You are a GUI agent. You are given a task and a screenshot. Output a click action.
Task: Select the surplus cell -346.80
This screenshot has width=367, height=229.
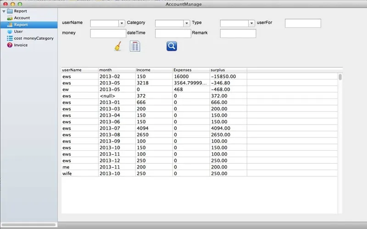[x=228, y=83]
